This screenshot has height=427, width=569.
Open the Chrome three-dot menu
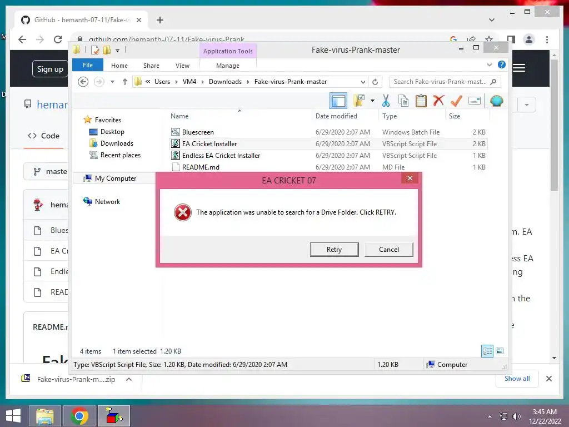click(x=547, y=39)
